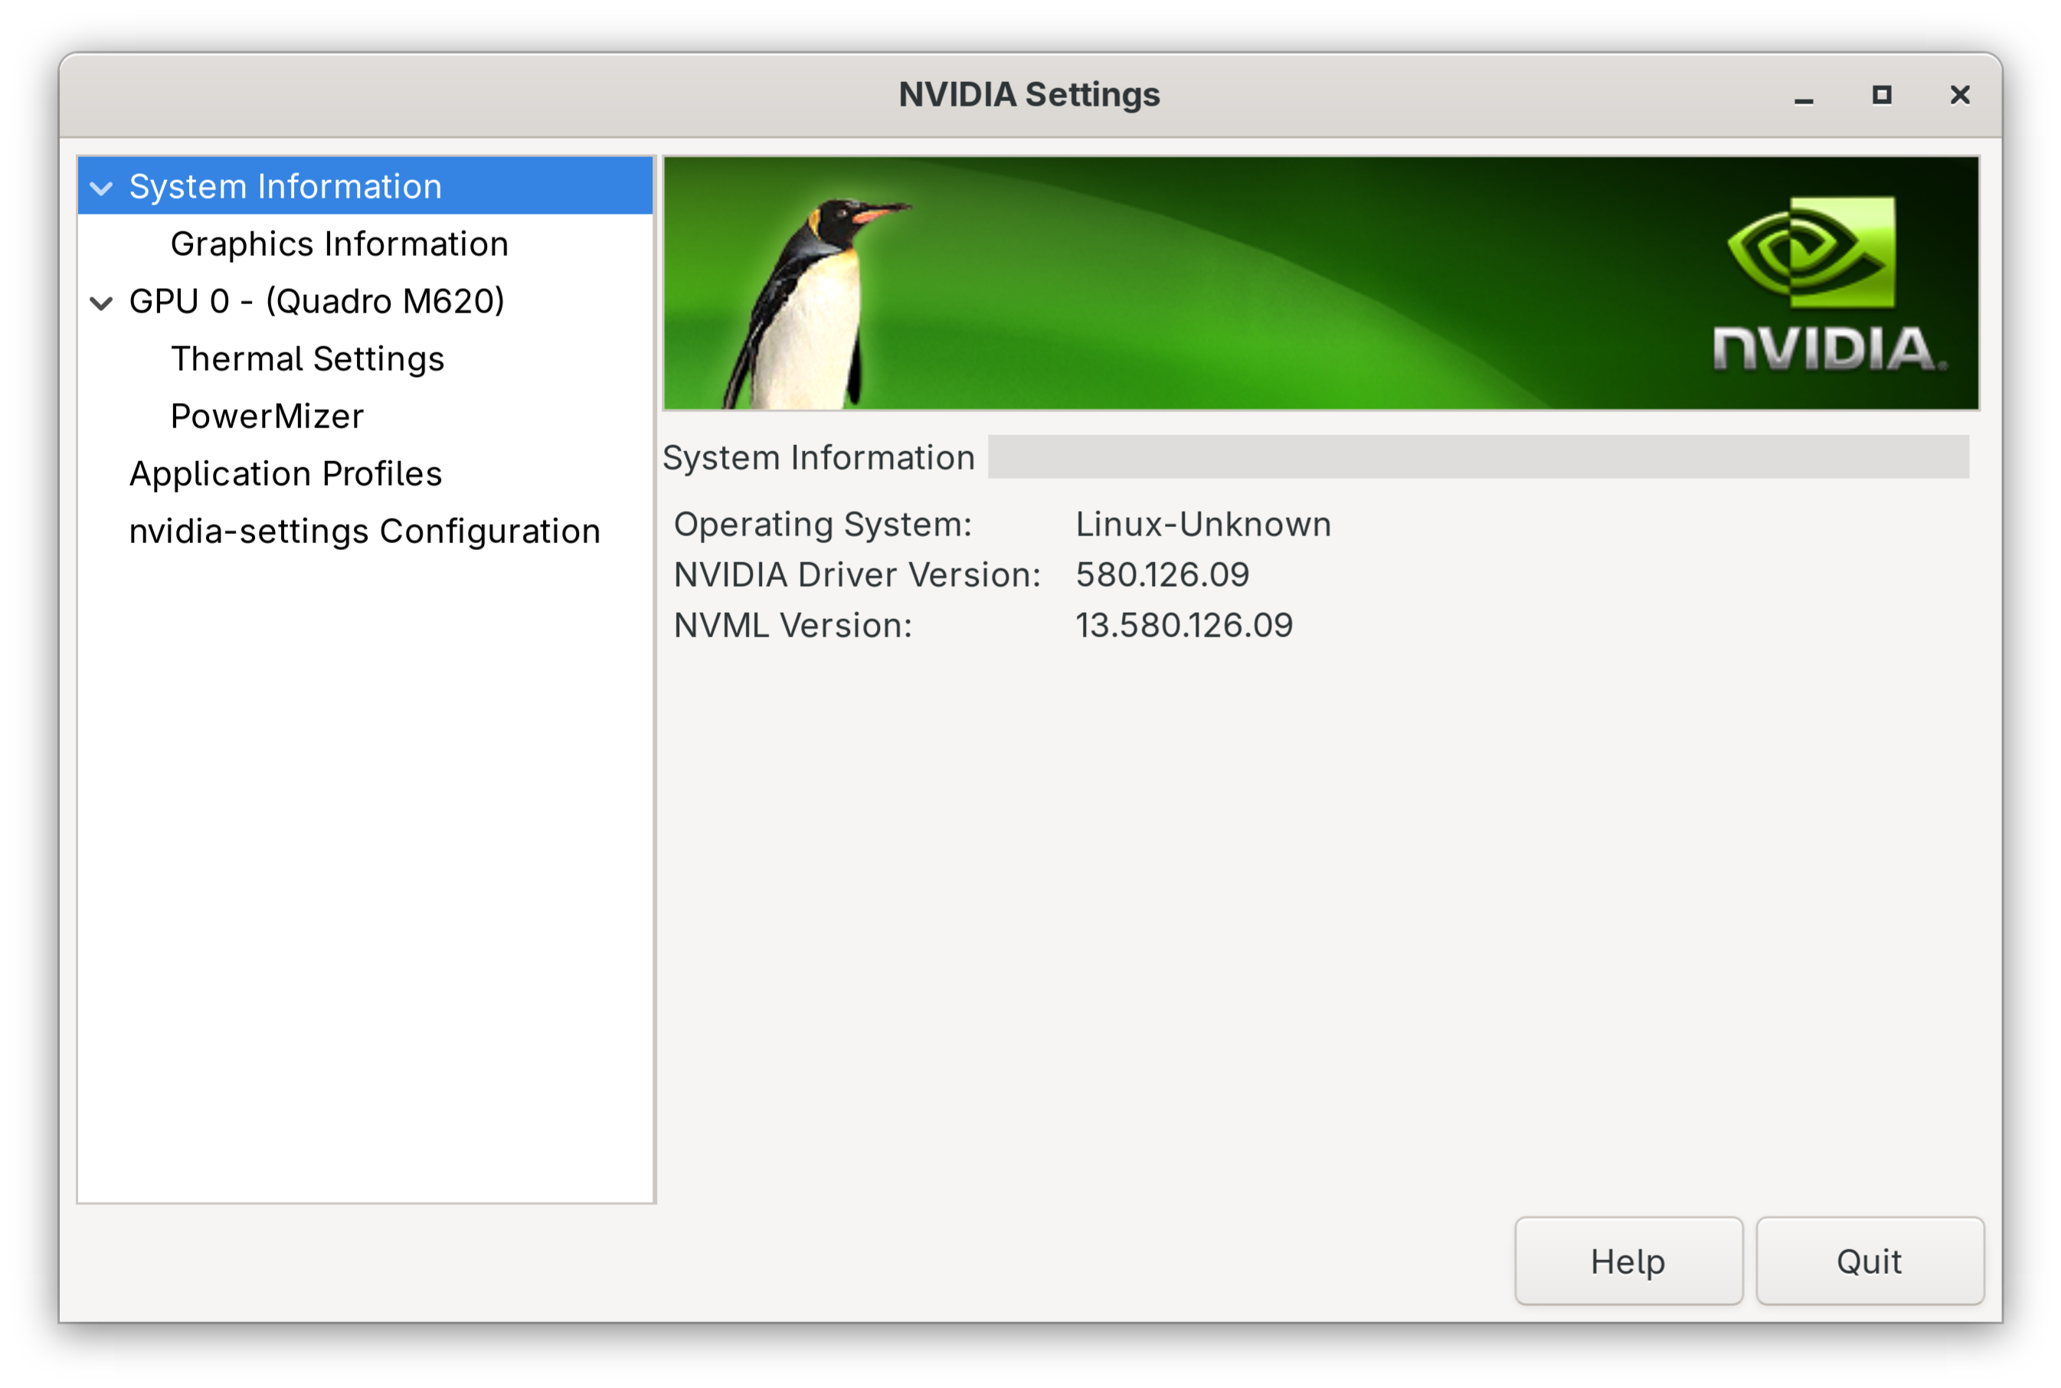This screenshot has height=1388, width=2061.
Task: Click the NVML Version value text
Action: point(1183,626)
